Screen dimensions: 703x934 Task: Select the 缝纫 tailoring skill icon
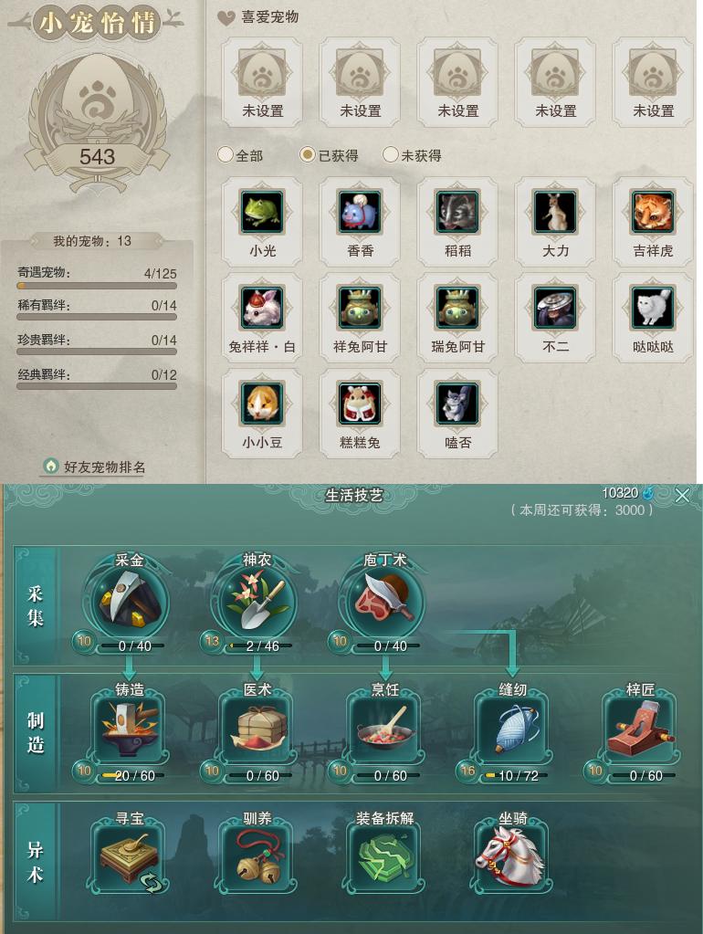pos(512,729)
